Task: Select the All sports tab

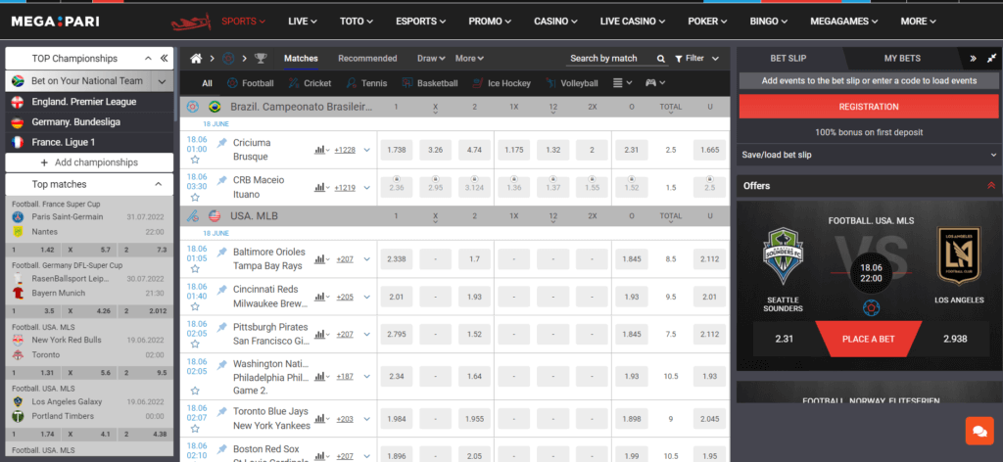Action: click(x=208, y=83)
